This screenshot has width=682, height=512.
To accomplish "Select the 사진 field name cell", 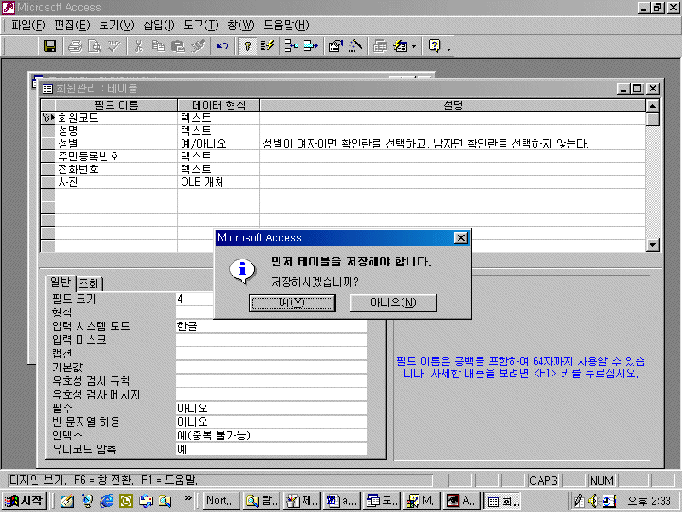I will pyautogui.click(x=117, y=182).
